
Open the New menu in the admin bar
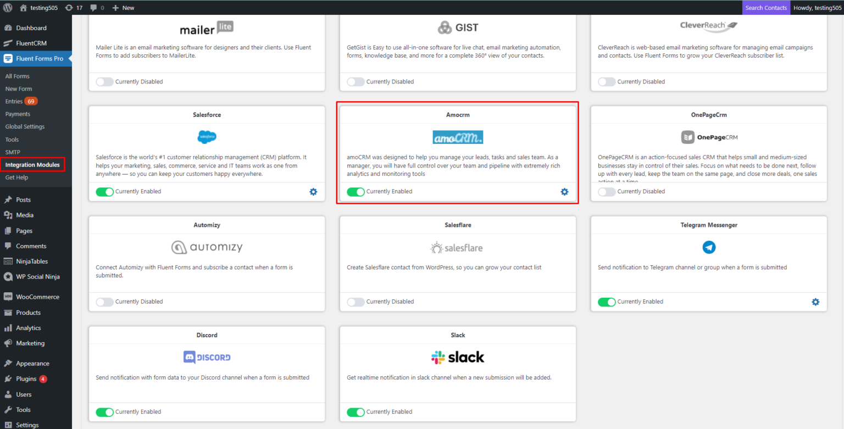(x=122, y=7)
